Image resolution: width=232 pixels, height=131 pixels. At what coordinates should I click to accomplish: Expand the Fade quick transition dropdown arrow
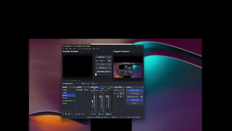coord(109,68)
